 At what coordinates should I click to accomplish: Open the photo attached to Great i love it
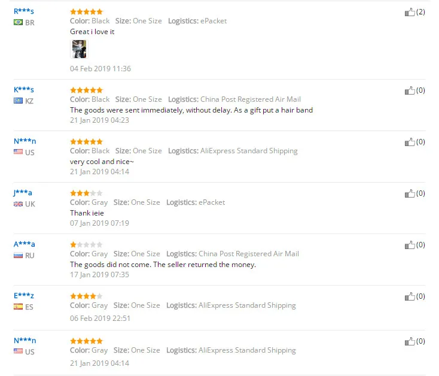79,49
